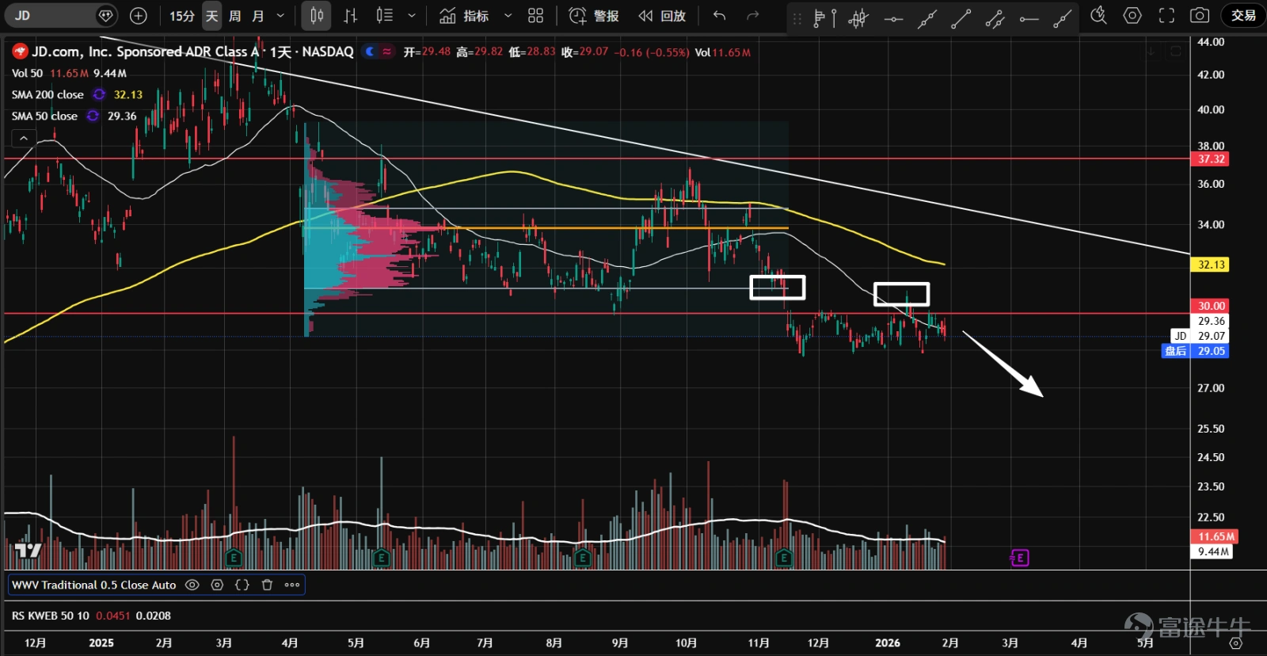
Task: Take a chart snapshot with camera icon
Action: pyautogui.click(x=1200, y=16)
